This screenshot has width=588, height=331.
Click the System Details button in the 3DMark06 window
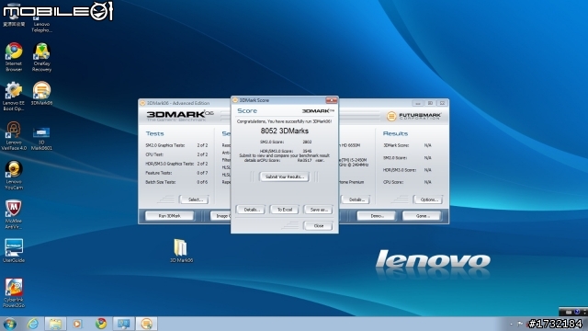point(356,200)
